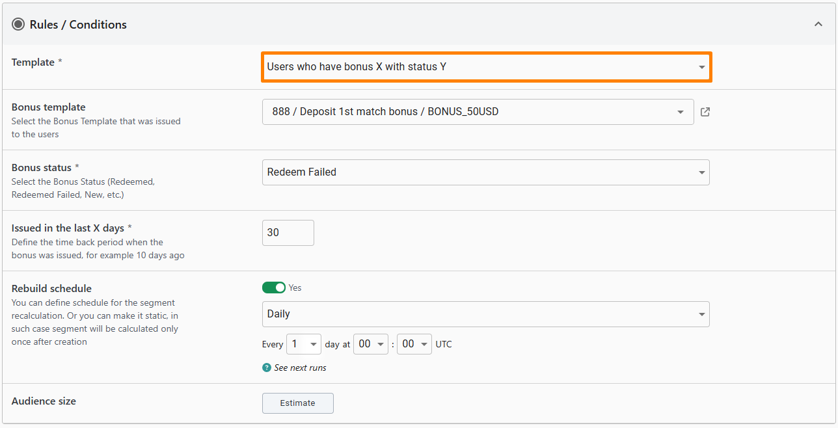
Task: Open the Template dropdown
Action: pos(486,67)
